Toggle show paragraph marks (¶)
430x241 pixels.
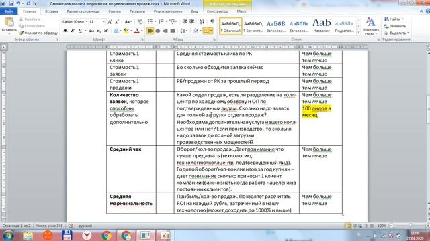(x=212, y=22)
